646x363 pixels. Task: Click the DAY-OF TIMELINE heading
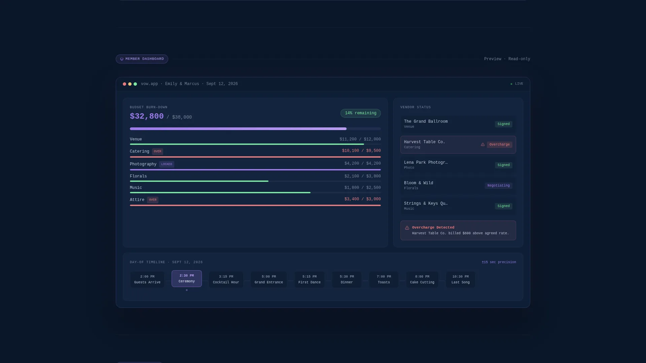pyautogui.click(x=166, y=262)
